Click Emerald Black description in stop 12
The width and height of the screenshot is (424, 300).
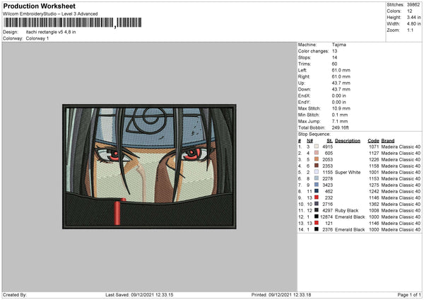pyautogui.click(x=350, y=217)
